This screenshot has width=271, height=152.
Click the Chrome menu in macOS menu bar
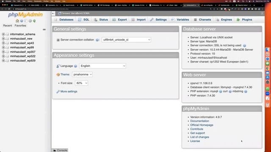(x=8, y=1)
